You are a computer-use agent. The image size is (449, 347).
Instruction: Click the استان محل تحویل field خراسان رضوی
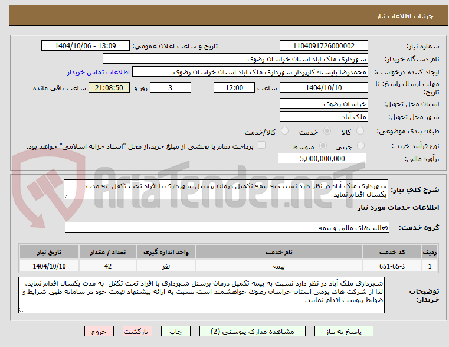pyautogui.click(x=323, y=104)
